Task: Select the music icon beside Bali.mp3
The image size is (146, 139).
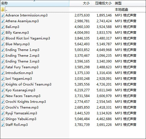Action: click(x=3, y=27)
